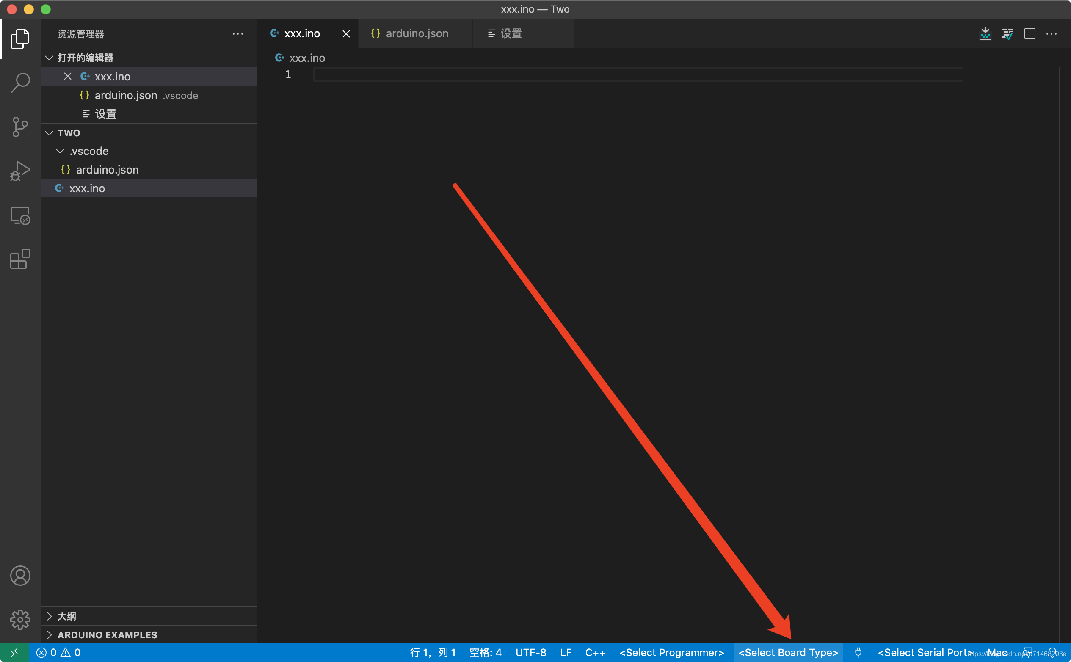
Task: Click the Arduino Verify icon
Action: [1007, 34]
